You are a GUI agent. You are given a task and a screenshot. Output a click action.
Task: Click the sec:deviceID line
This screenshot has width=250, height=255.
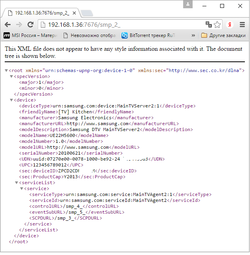click(78, 171)
